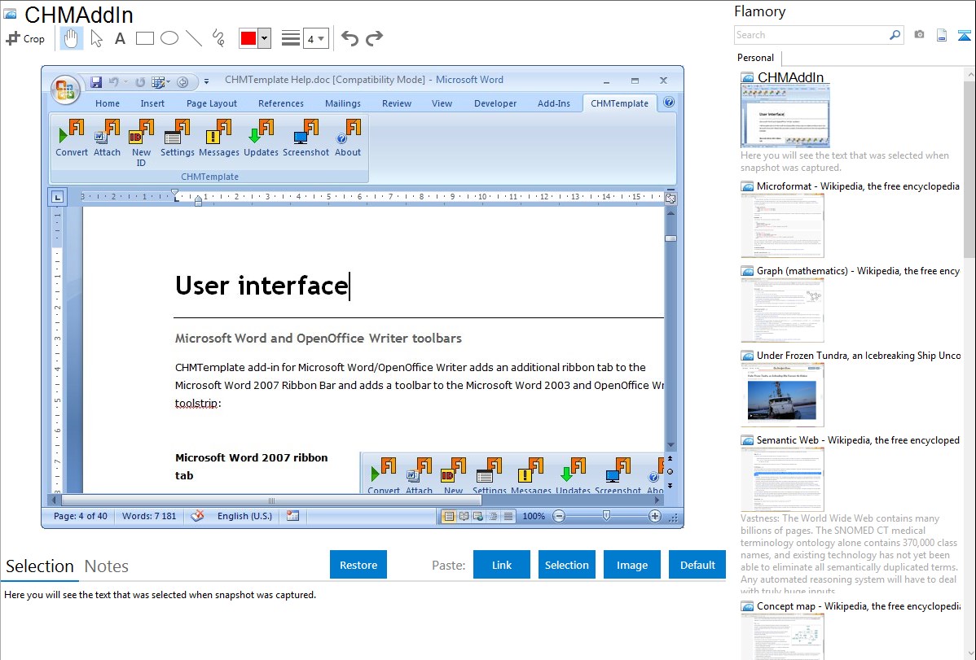The width and height of the screenshot is (976, 660).
Task: Paste as Image
Action: coord(631,565)
